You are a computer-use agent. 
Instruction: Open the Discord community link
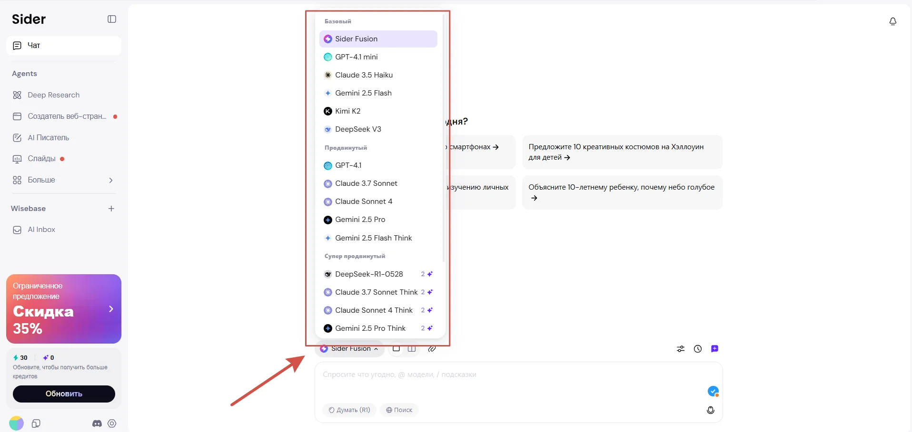click(x=97, y=423)
